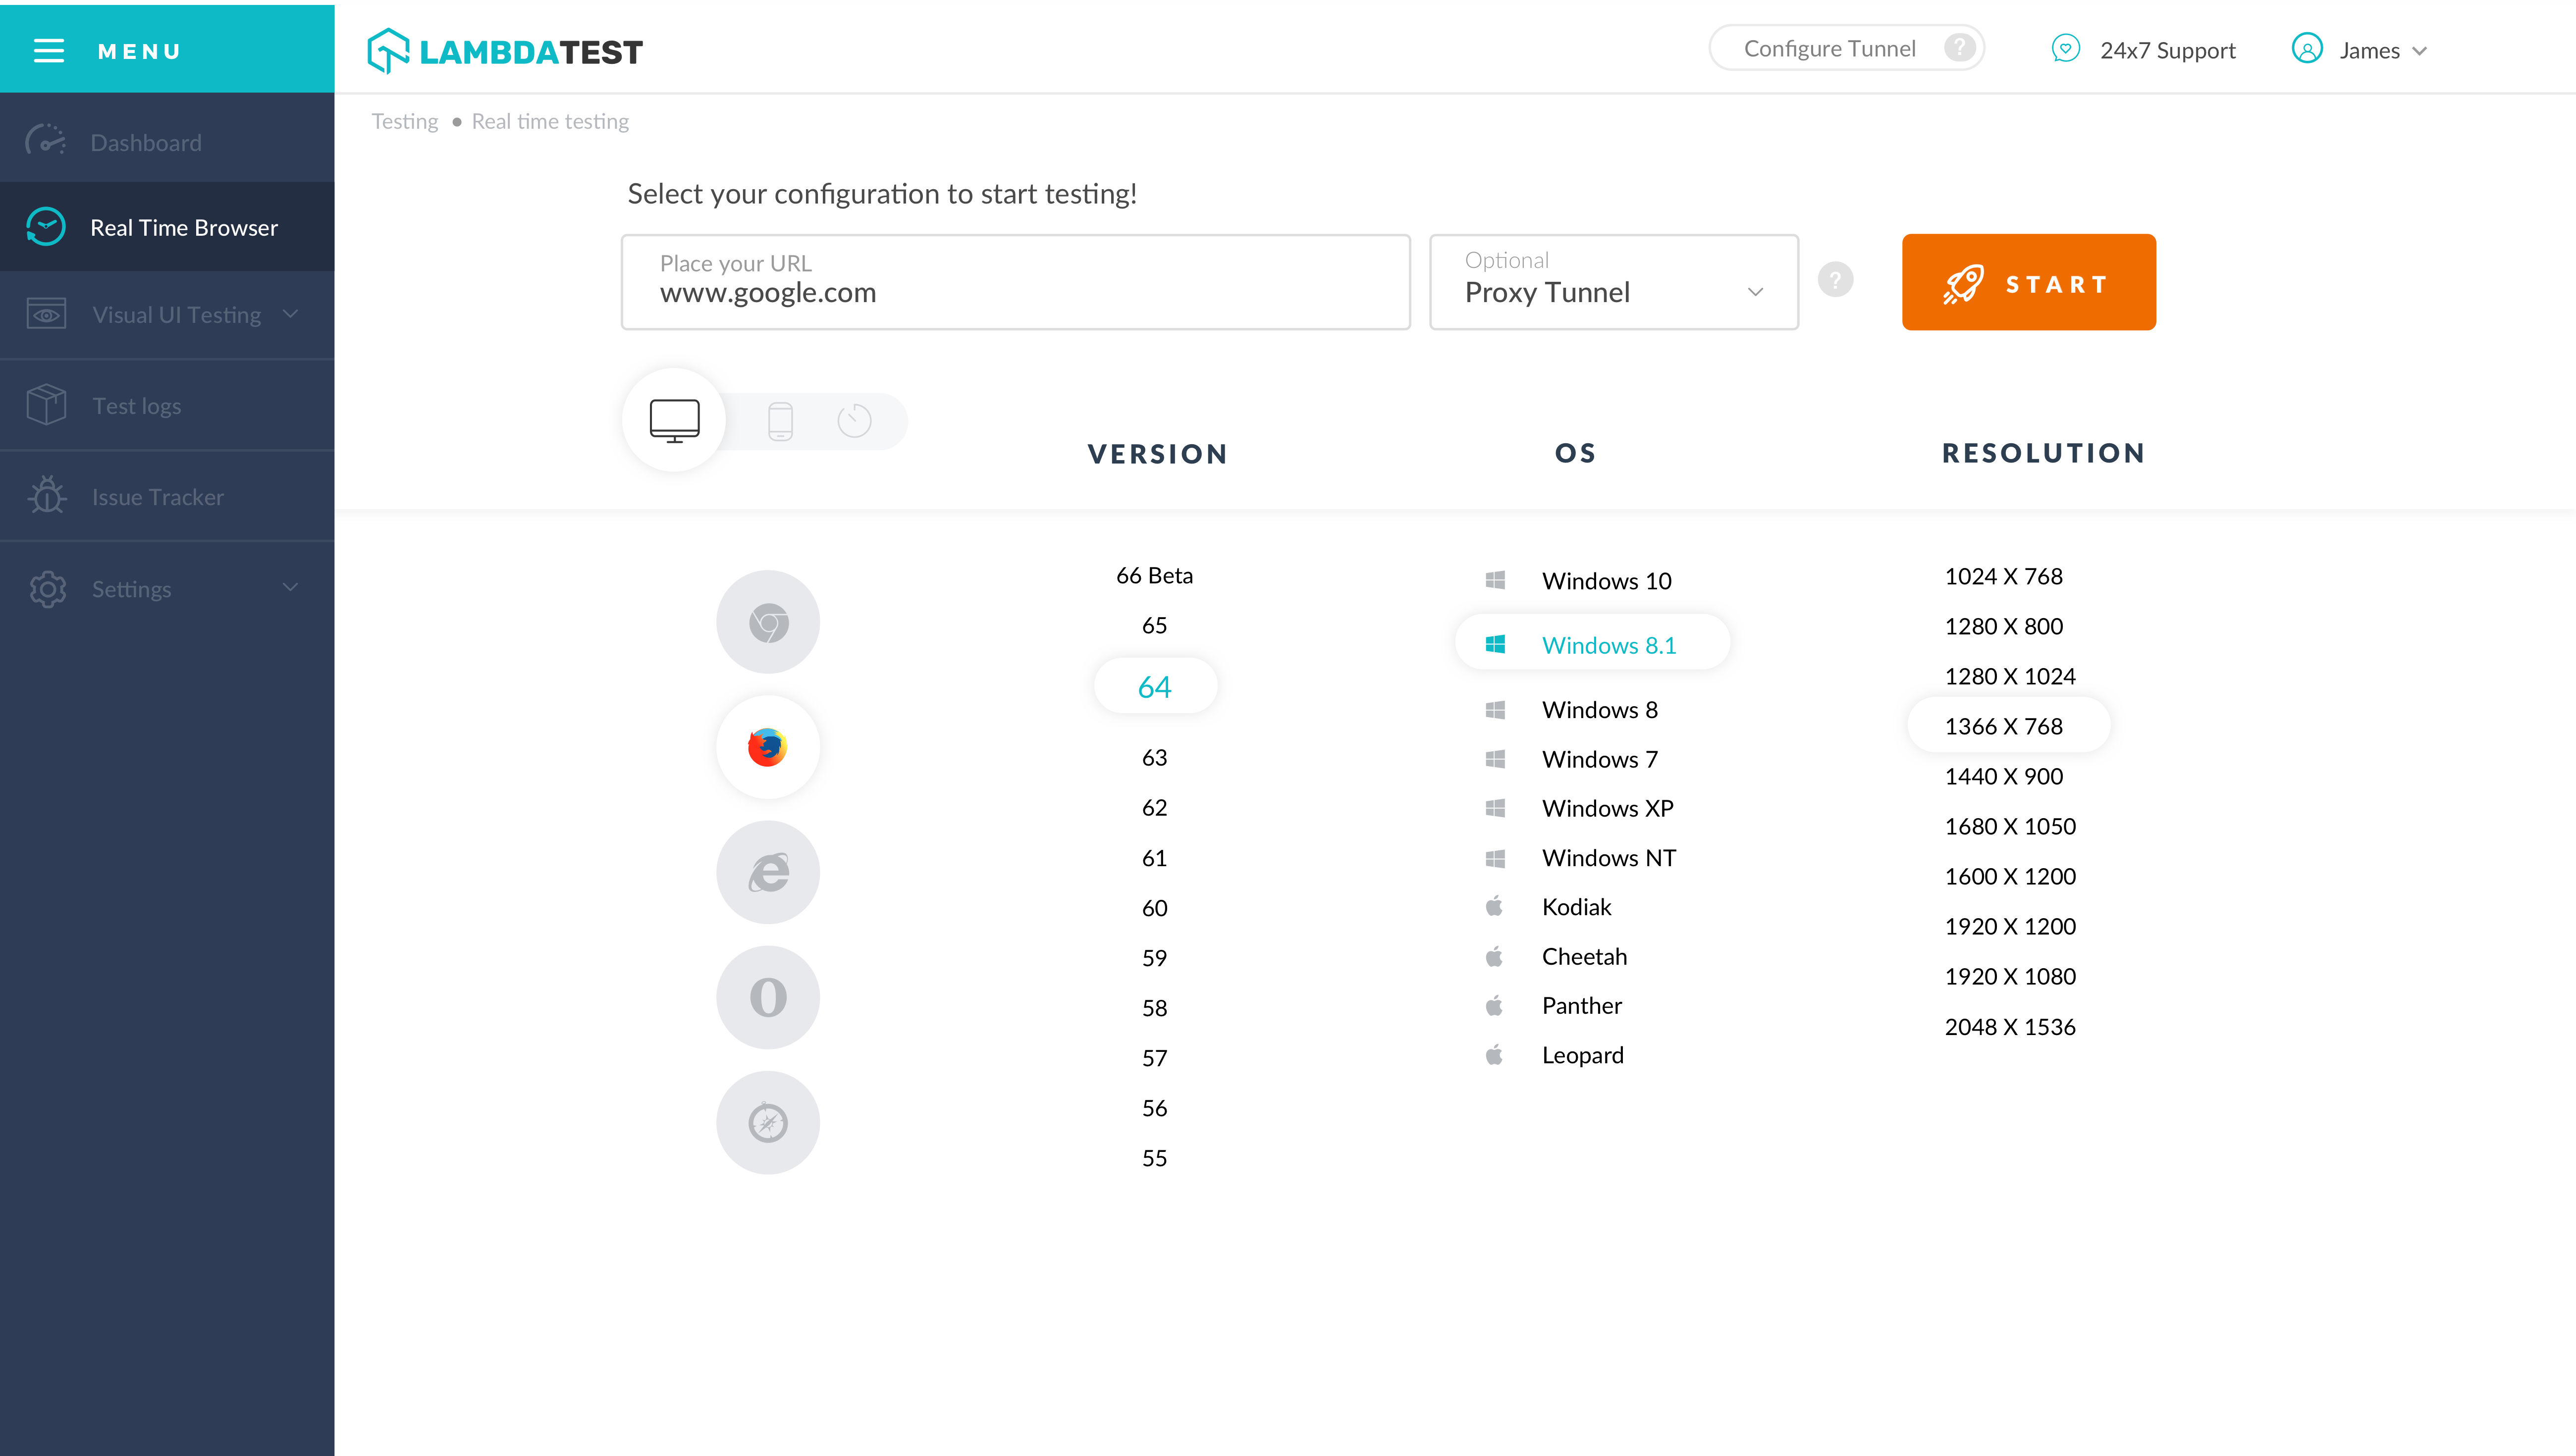Click the LambdaTest logo
This screenshot has height=1456, width=2576.
[505, 50]
